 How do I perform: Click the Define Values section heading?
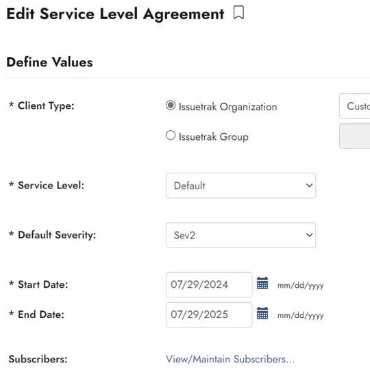(49, 62)
